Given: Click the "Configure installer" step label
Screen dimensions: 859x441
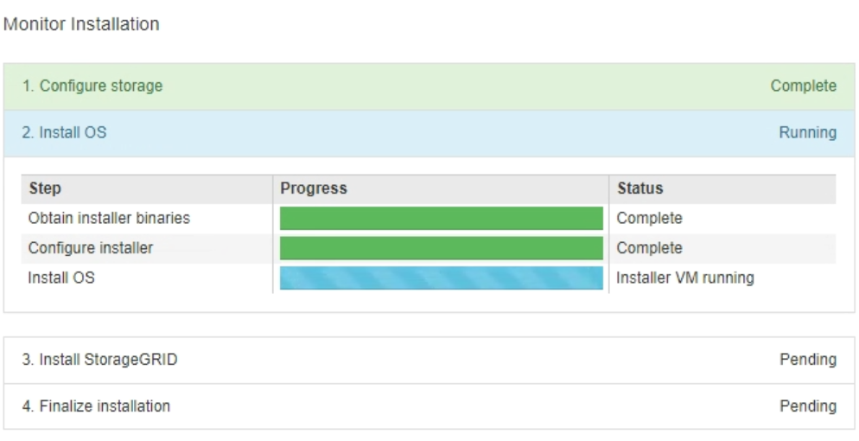Looking at the screenshot, I should coord(91,247).
